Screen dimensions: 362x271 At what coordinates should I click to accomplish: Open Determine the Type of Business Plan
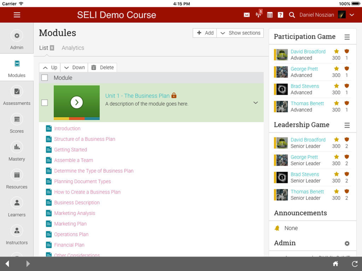click(x=94, y=171)
